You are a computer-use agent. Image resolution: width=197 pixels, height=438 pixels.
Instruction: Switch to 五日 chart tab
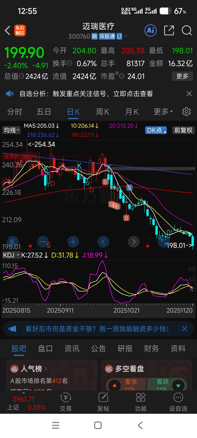[44, 112]
